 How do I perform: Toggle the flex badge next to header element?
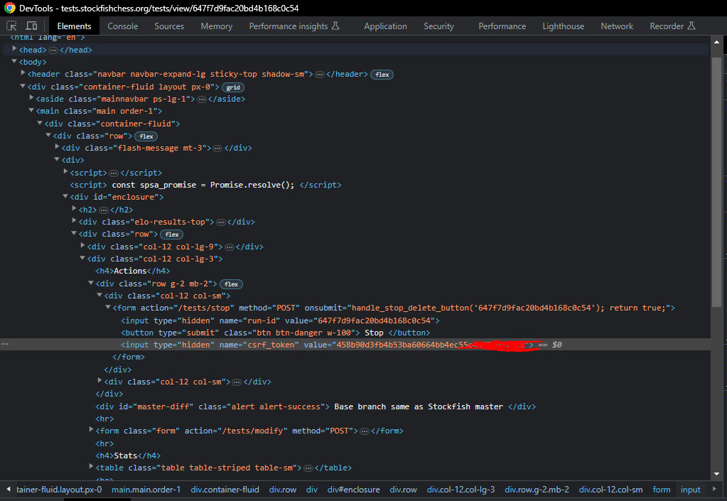pyautogui.click(x=382, y=74)
